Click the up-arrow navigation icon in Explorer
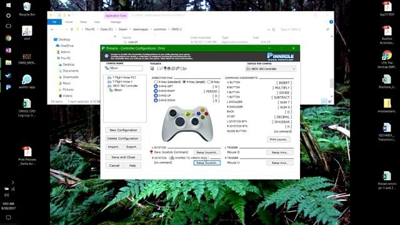This screenshot has width=400, height=225. coord(72,29)
